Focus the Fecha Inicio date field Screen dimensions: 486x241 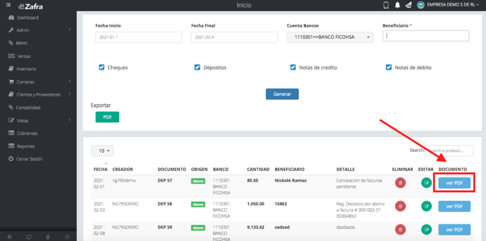139,37
